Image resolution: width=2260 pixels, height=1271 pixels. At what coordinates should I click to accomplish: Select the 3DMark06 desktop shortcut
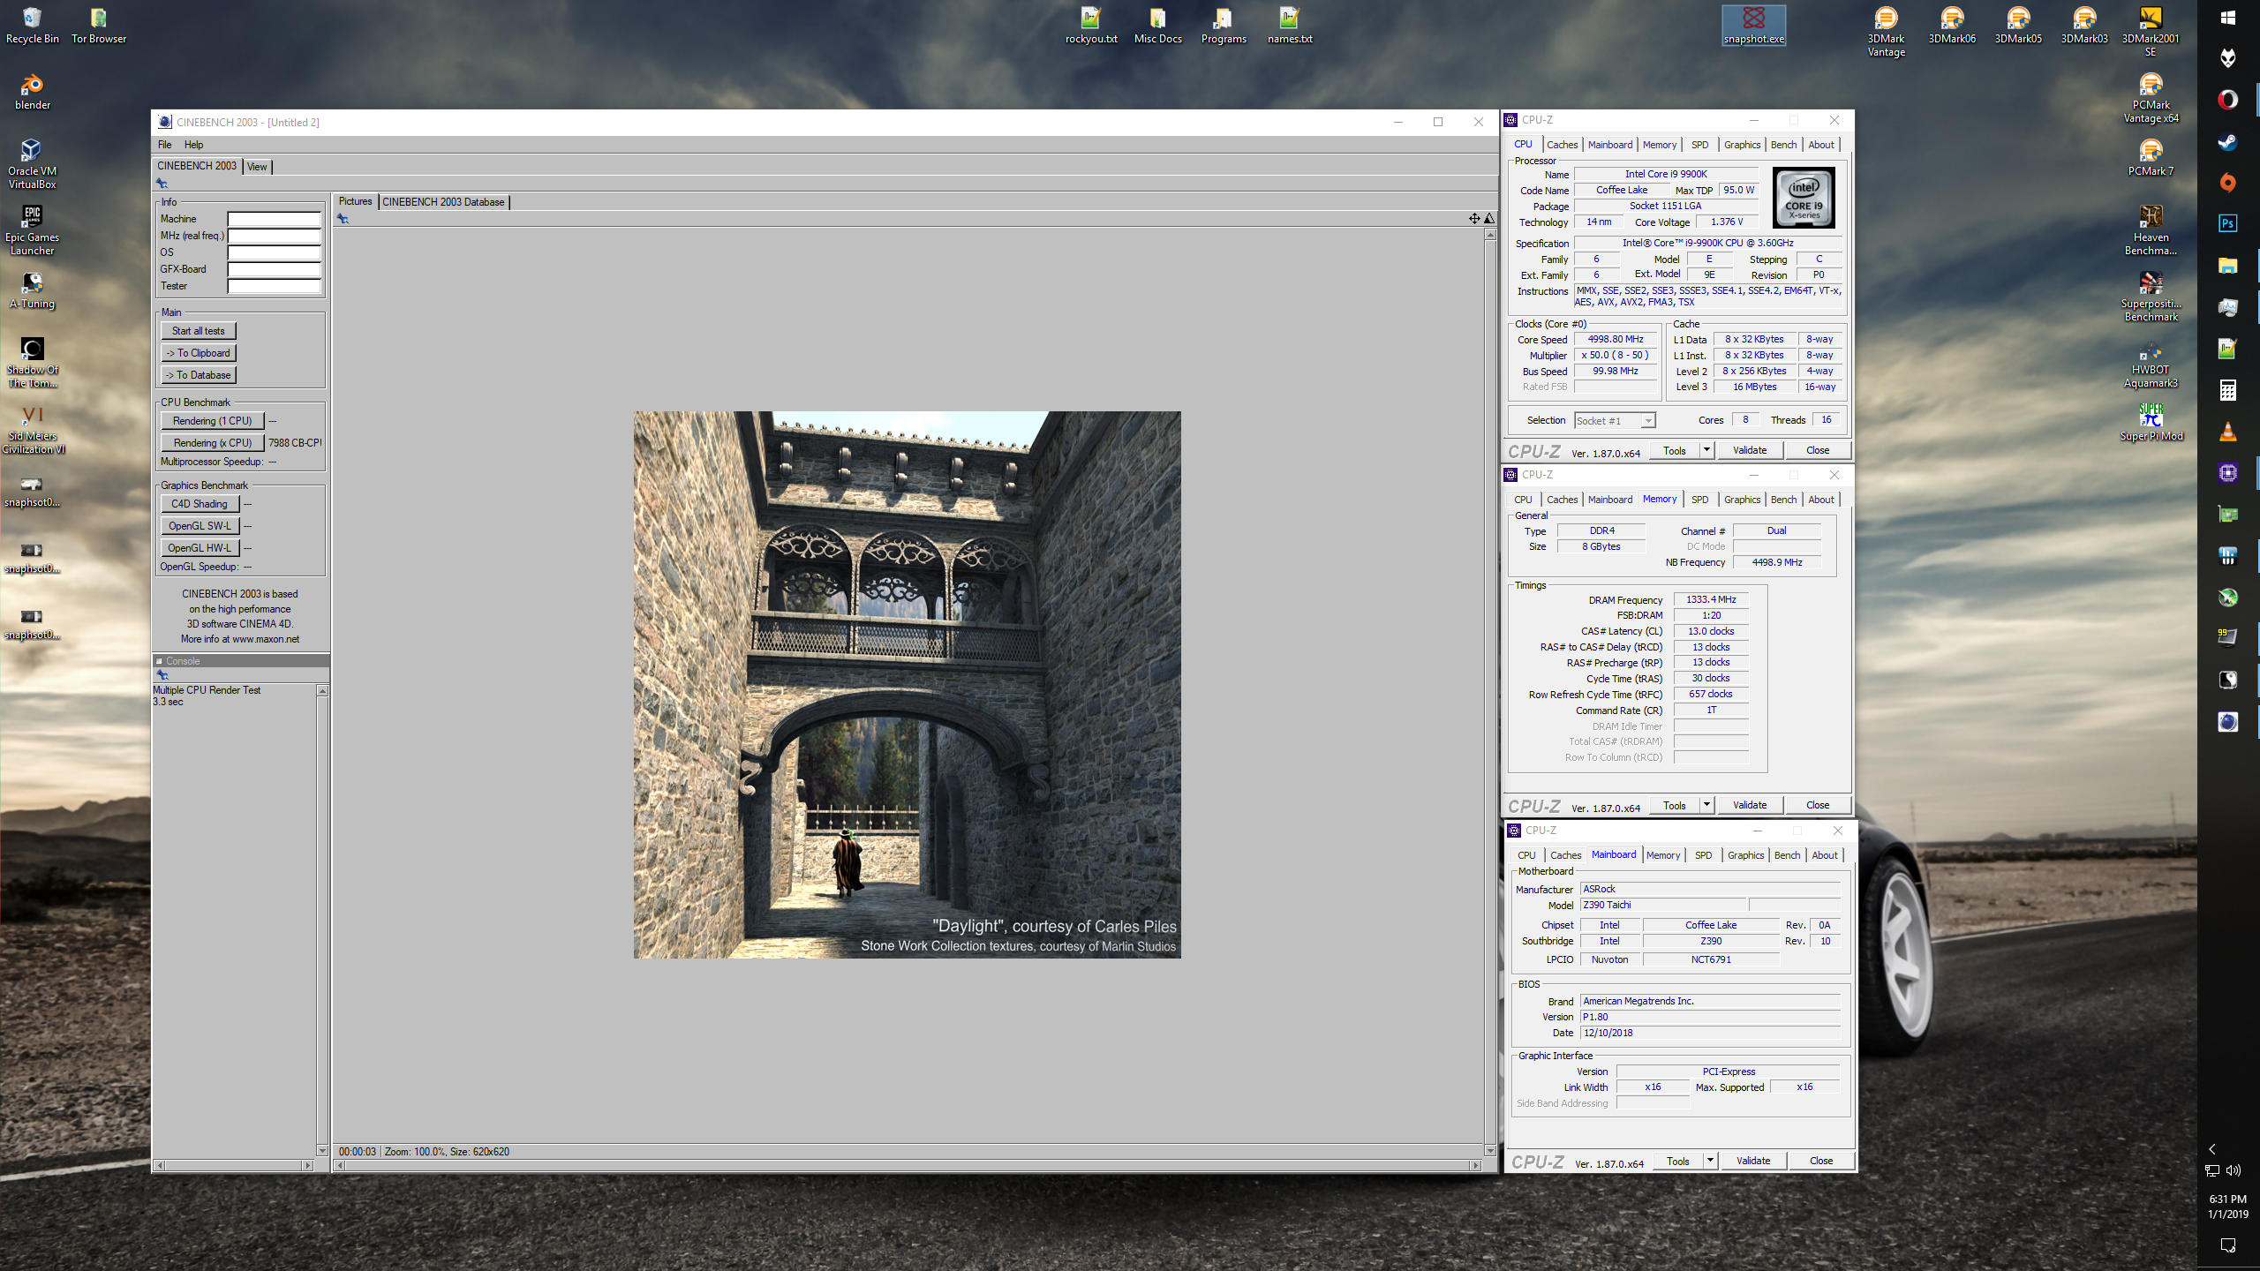[x=1952, y=26]
